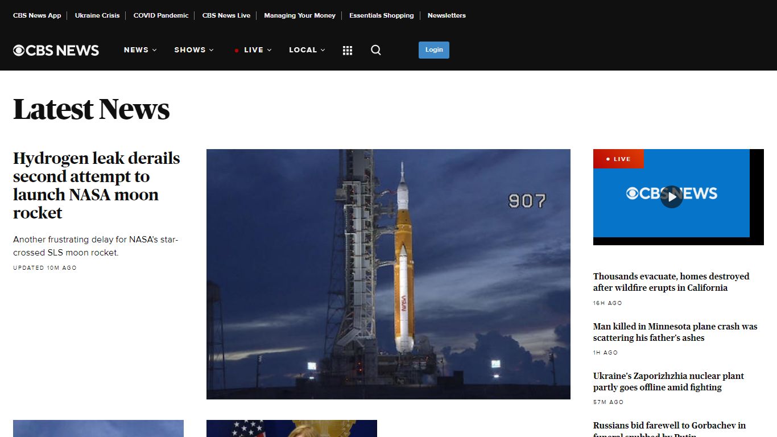Click the 'Another frustrating delay' summary text
Screen dimensions: 777x437
click(x=96, y=246)
